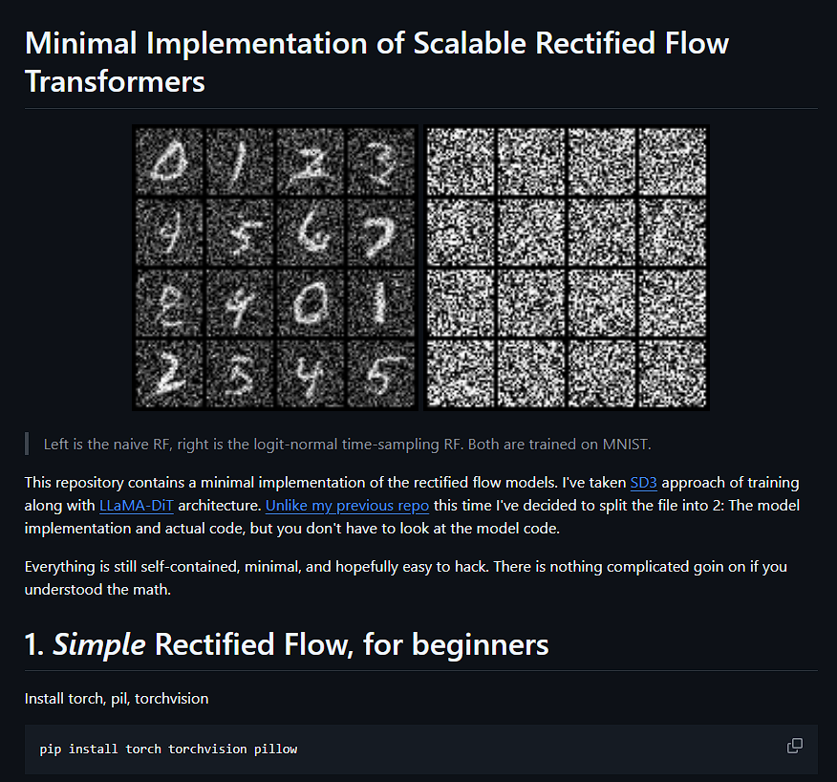Copy the pip install command to clipboard
Viewport: 837px width, 782px height.
(x=794, y=745)
